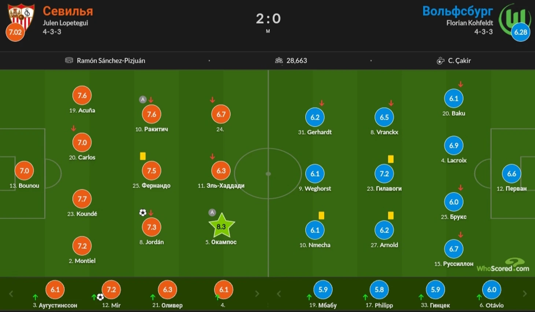Select Weghorst's 6.1 rating circle
This screenshot has width=535, height=312.
pyautogui.click(x=315, y=174)
